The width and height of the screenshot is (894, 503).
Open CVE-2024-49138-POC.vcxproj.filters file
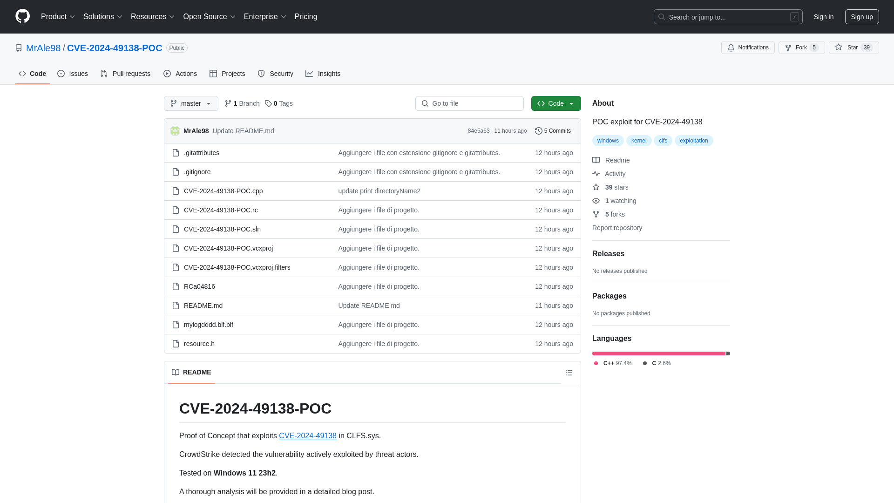[x=237, y=267]
